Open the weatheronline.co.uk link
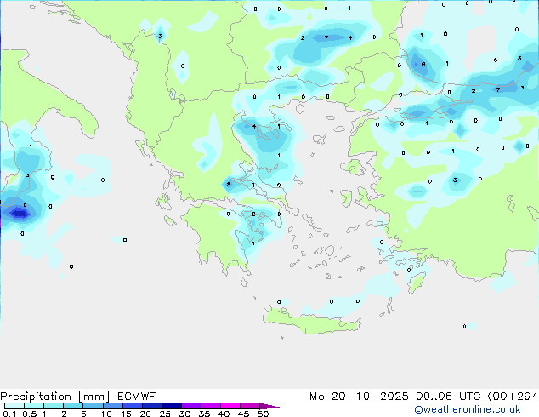The width and height of the screenshot is (539, 417). click(x=468, y=410)
